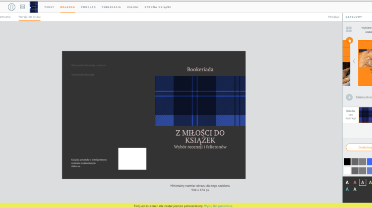Choose the red letter A font style
372x208 pixels.
[355, 182]
